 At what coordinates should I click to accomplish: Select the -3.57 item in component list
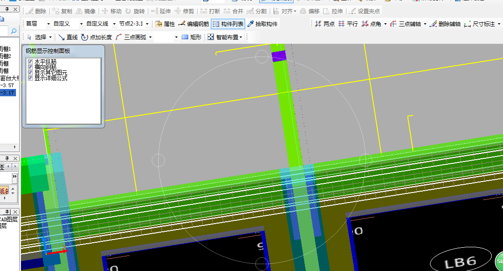coord(7,85)
